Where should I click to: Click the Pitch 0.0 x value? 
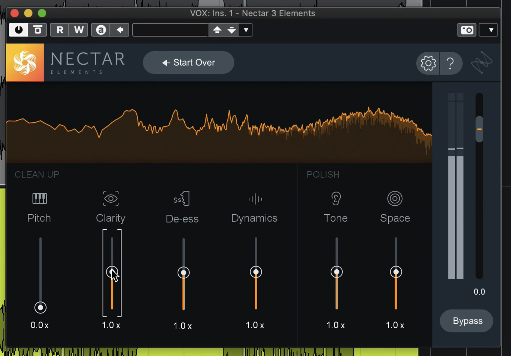point(40,325)
